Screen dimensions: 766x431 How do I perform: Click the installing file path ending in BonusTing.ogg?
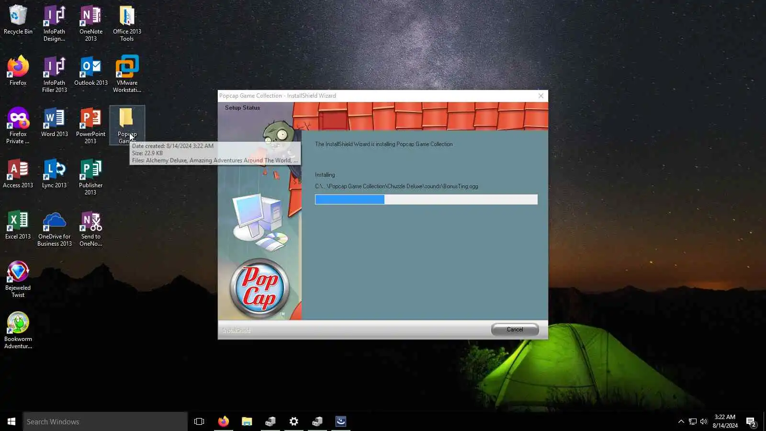396,186
